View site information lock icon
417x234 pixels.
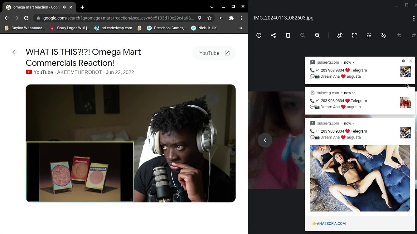38,18
